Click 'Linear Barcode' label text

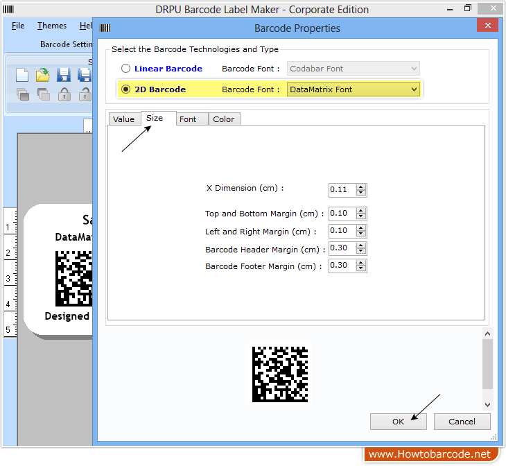tap(168, 69)
